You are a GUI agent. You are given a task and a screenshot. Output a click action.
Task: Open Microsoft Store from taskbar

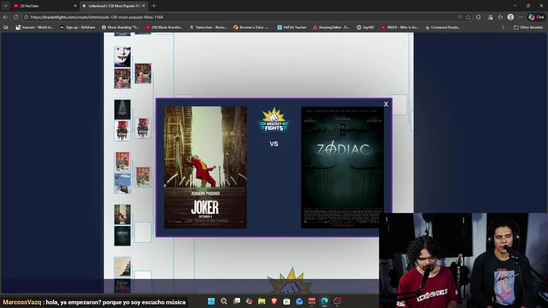pos(287,301)
